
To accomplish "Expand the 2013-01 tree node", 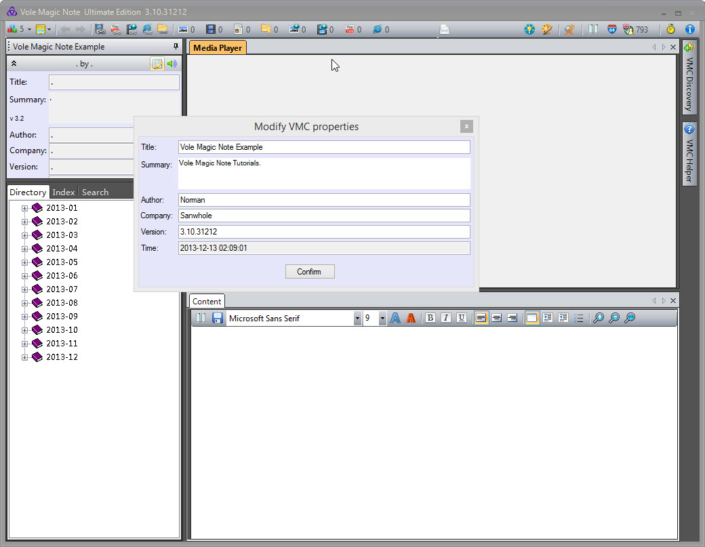I will coord(24,208).
